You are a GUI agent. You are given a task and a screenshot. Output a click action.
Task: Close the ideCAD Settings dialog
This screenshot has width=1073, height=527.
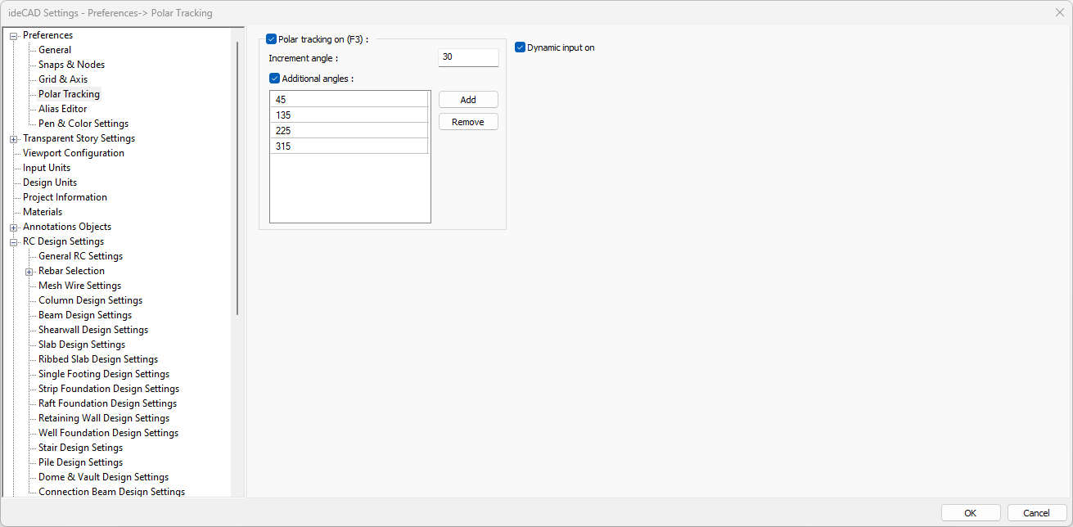click(1059, 12)
